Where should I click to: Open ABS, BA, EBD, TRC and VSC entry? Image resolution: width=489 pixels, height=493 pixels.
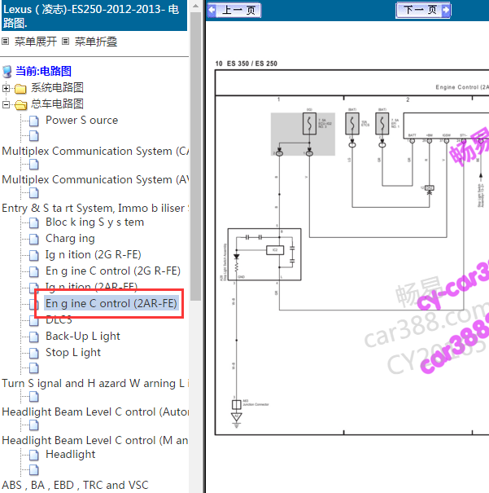[x=75, y=485]
